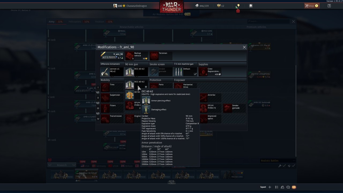This screenshot has width=343, height=193.
Task: Click the fullscreen square icon in top bar
Action: click(x=251, y=6)
